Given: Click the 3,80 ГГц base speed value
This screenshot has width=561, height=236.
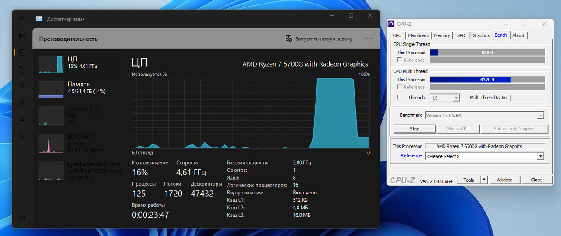Looking at the screenshot, I should click(x=302, y=162).
